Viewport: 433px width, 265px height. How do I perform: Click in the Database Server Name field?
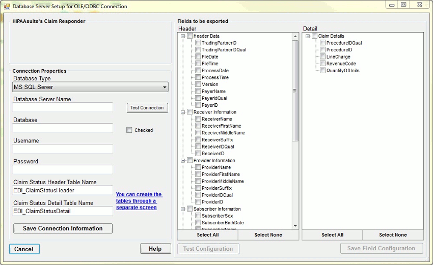click(x=63, y=107)
